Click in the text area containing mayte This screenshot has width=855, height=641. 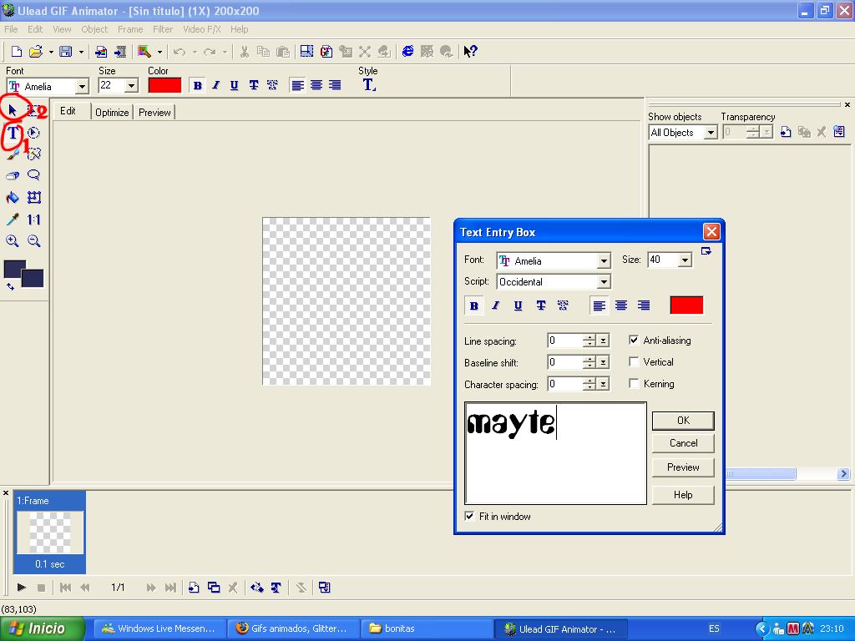pyautogui.click(x=555, y=453)
